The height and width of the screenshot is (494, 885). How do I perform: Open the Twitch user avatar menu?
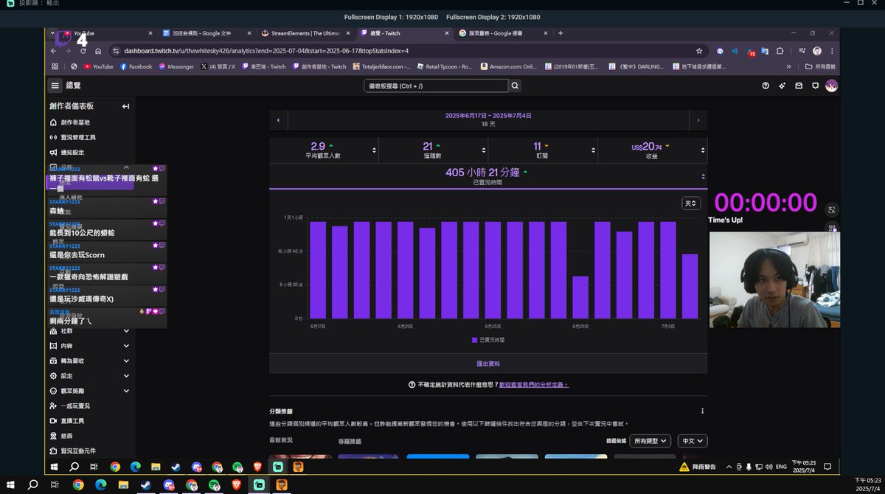click(831, 86)
